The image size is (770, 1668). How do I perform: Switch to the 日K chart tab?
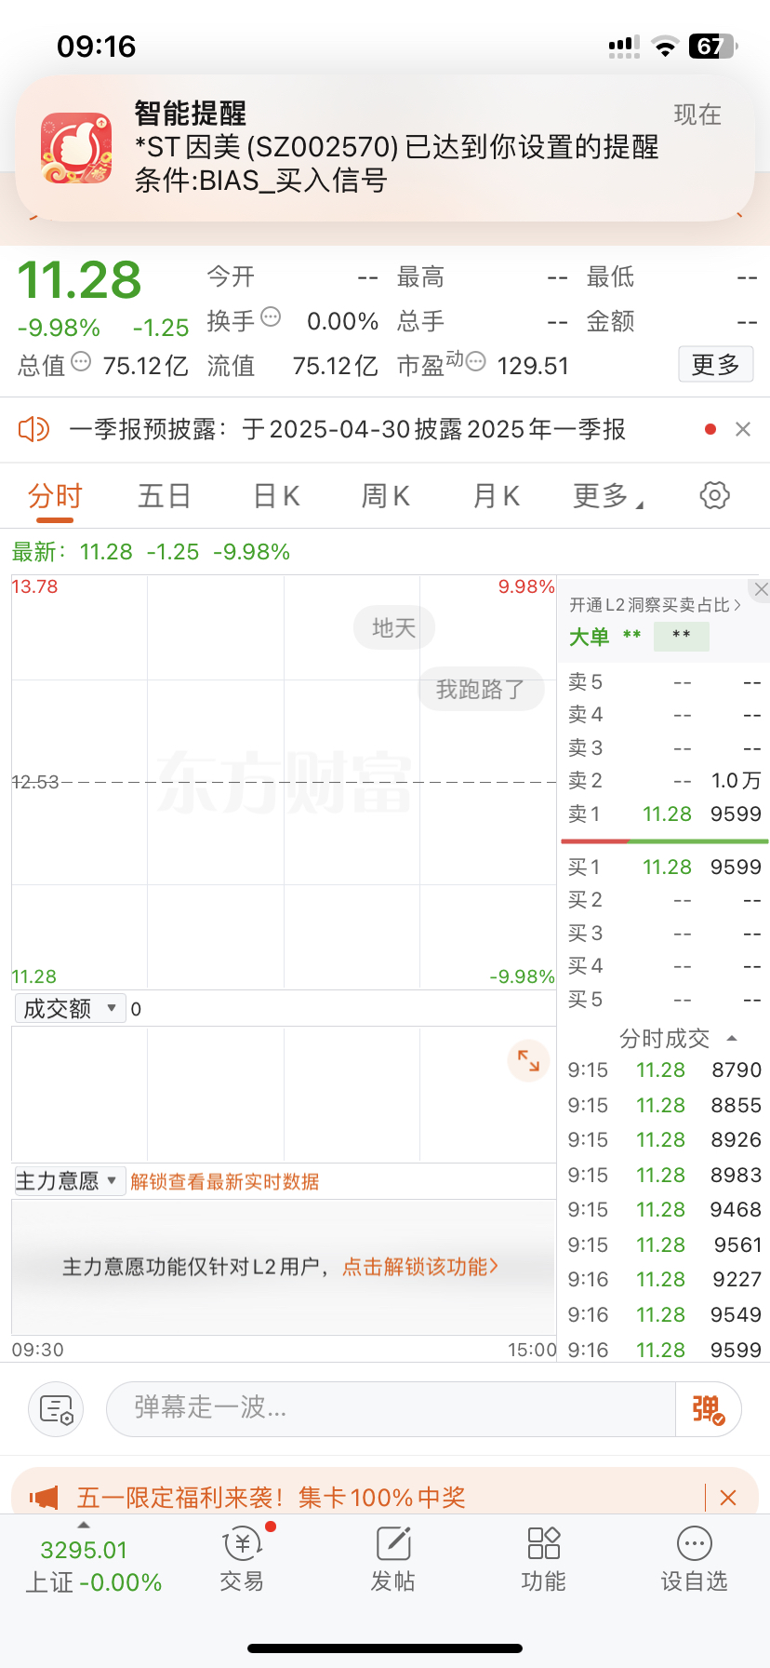(x=276, y=496)
